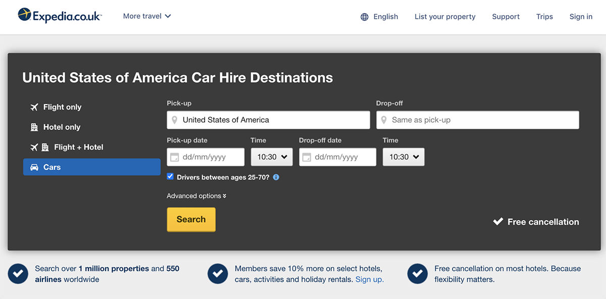Viewport: 606px width, 299px height.
Task: Open the Sign up link for member savings
Action: [369, 279]
